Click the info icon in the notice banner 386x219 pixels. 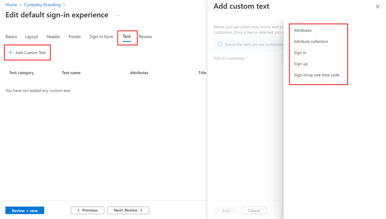pyautogui.click(x=220, y=44)
